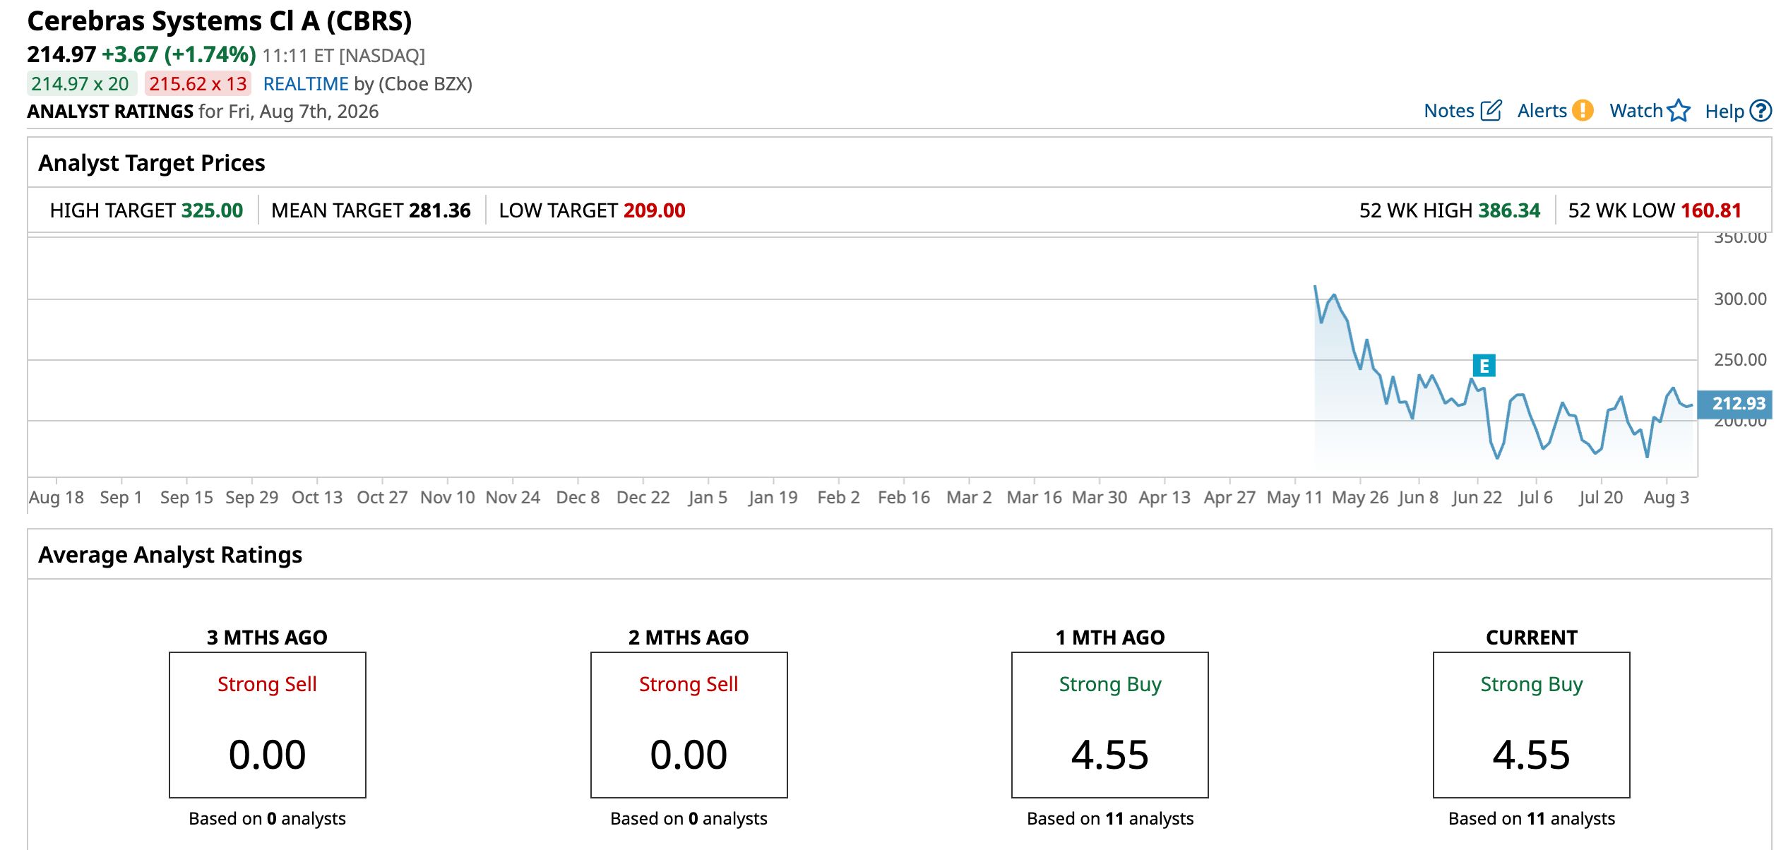Click 'Based on 11 analysts' under 1 MTH AGO

click(x=1110, y=819)
